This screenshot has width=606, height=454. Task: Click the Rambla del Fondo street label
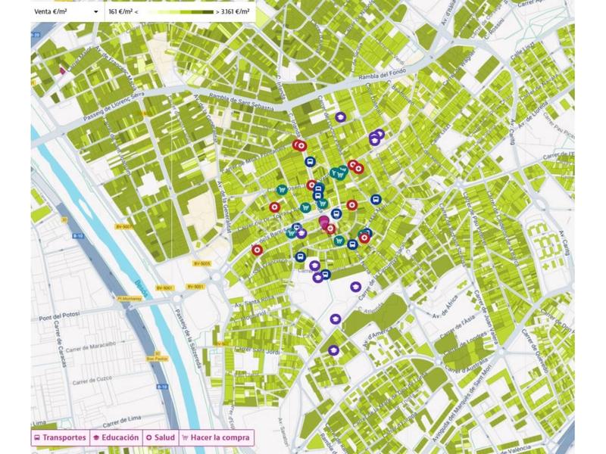coord(386,74)
